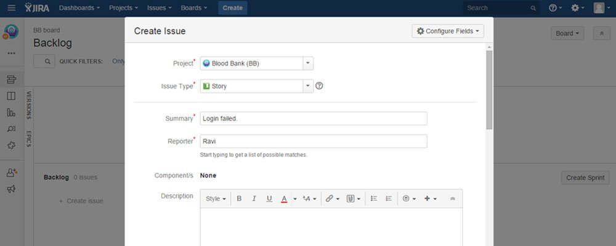Image resolution: width=616 pixels, height=246 pixels.
Task: Pick text color with red-underlined A
Action: click(x=284, y=199)
